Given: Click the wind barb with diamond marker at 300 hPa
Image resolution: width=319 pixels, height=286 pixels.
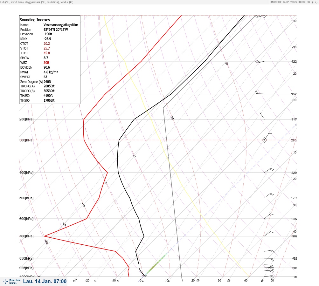Looking at the screenshot, I should pos(267,138).
